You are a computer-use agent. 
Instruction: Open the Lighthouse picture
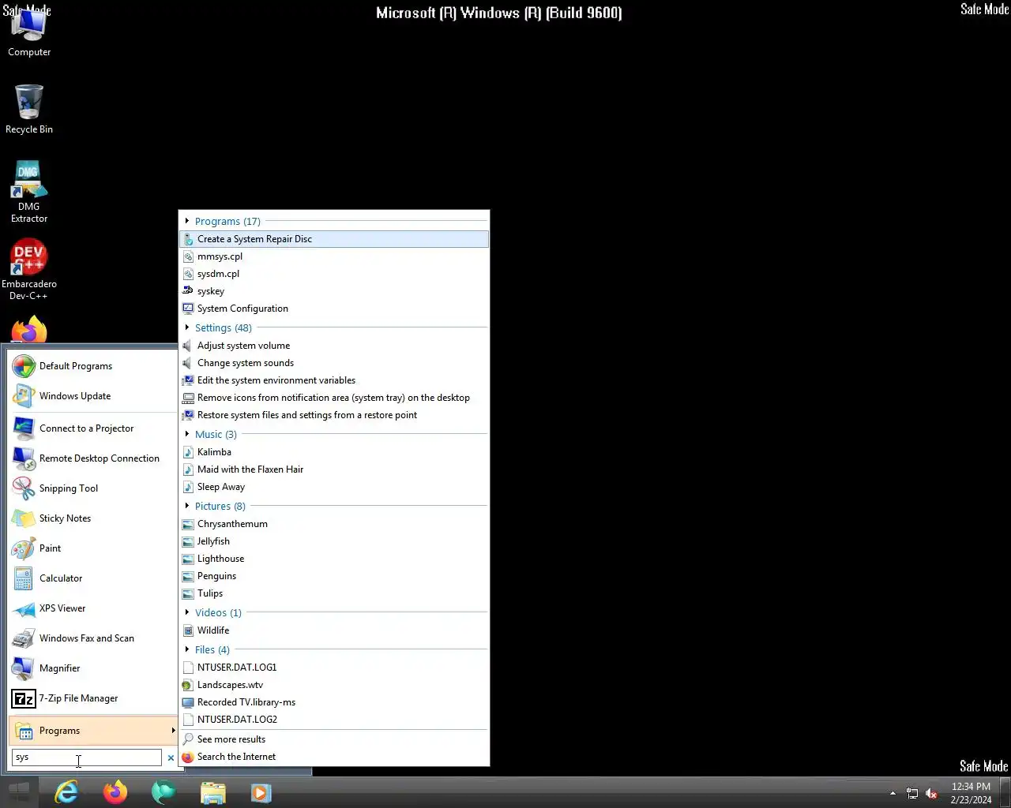[334, 559]
